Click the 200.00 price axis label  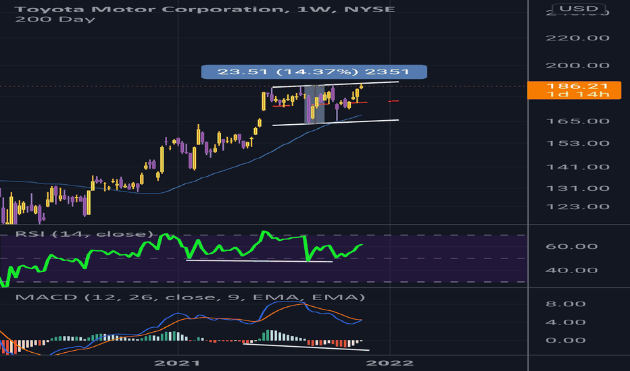[577, 65]
